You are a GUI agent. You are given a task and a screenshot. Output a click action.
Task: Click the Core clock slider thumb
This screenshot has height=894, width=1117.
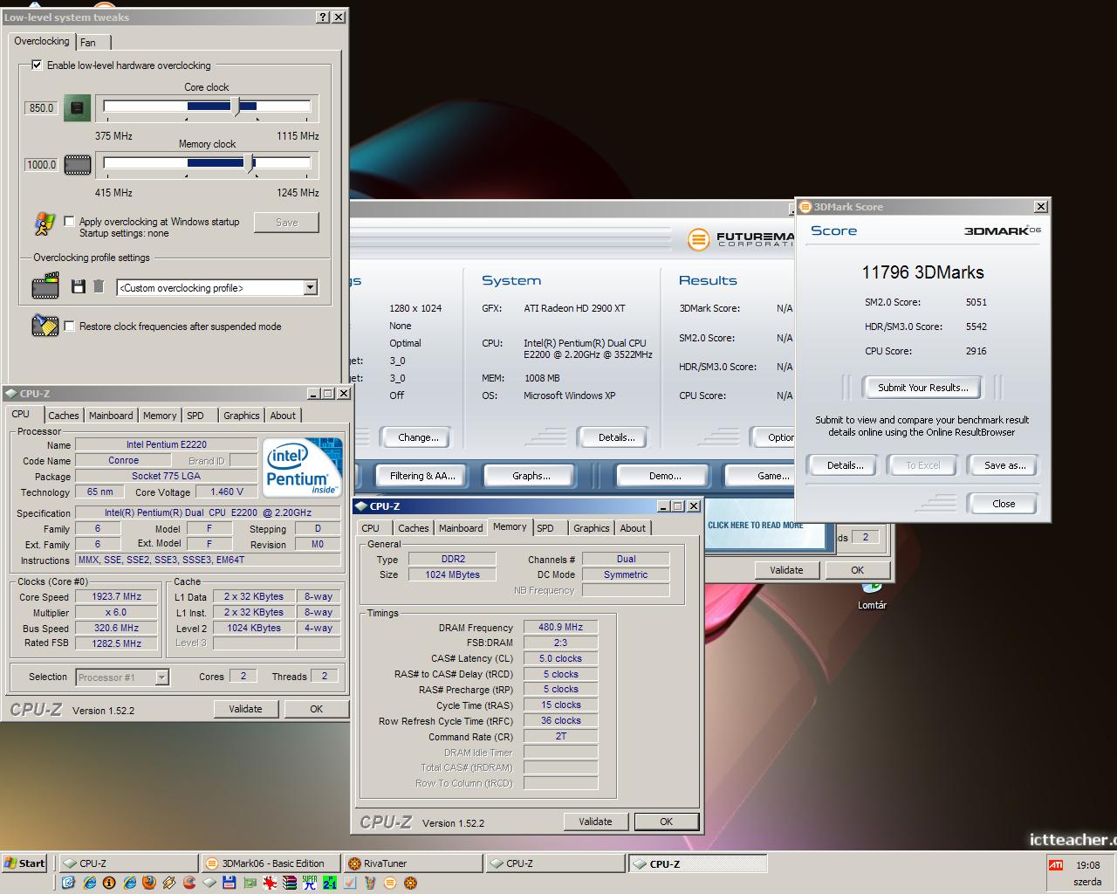(x=236, y=107)
